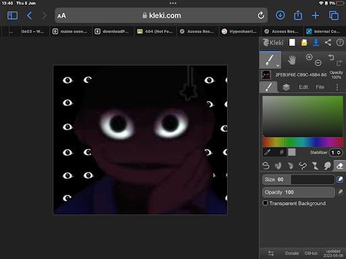Click the layer Opacity 100% label

pyautogui.click(x=336, y=75)
